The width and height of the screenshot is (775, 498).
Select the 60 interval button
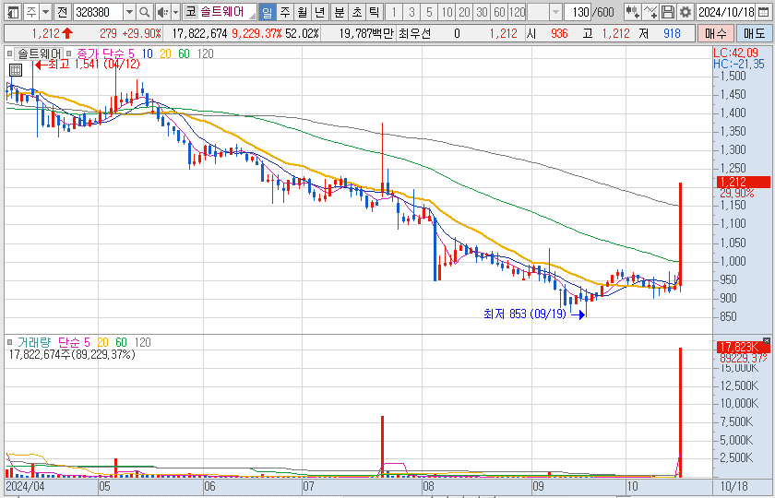(499, 12)
